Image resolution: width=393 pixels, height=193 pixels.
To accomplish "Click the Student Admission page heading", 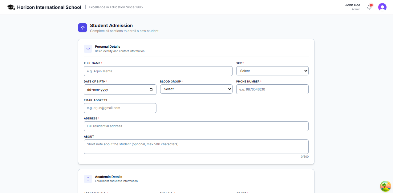I will 111,26.
